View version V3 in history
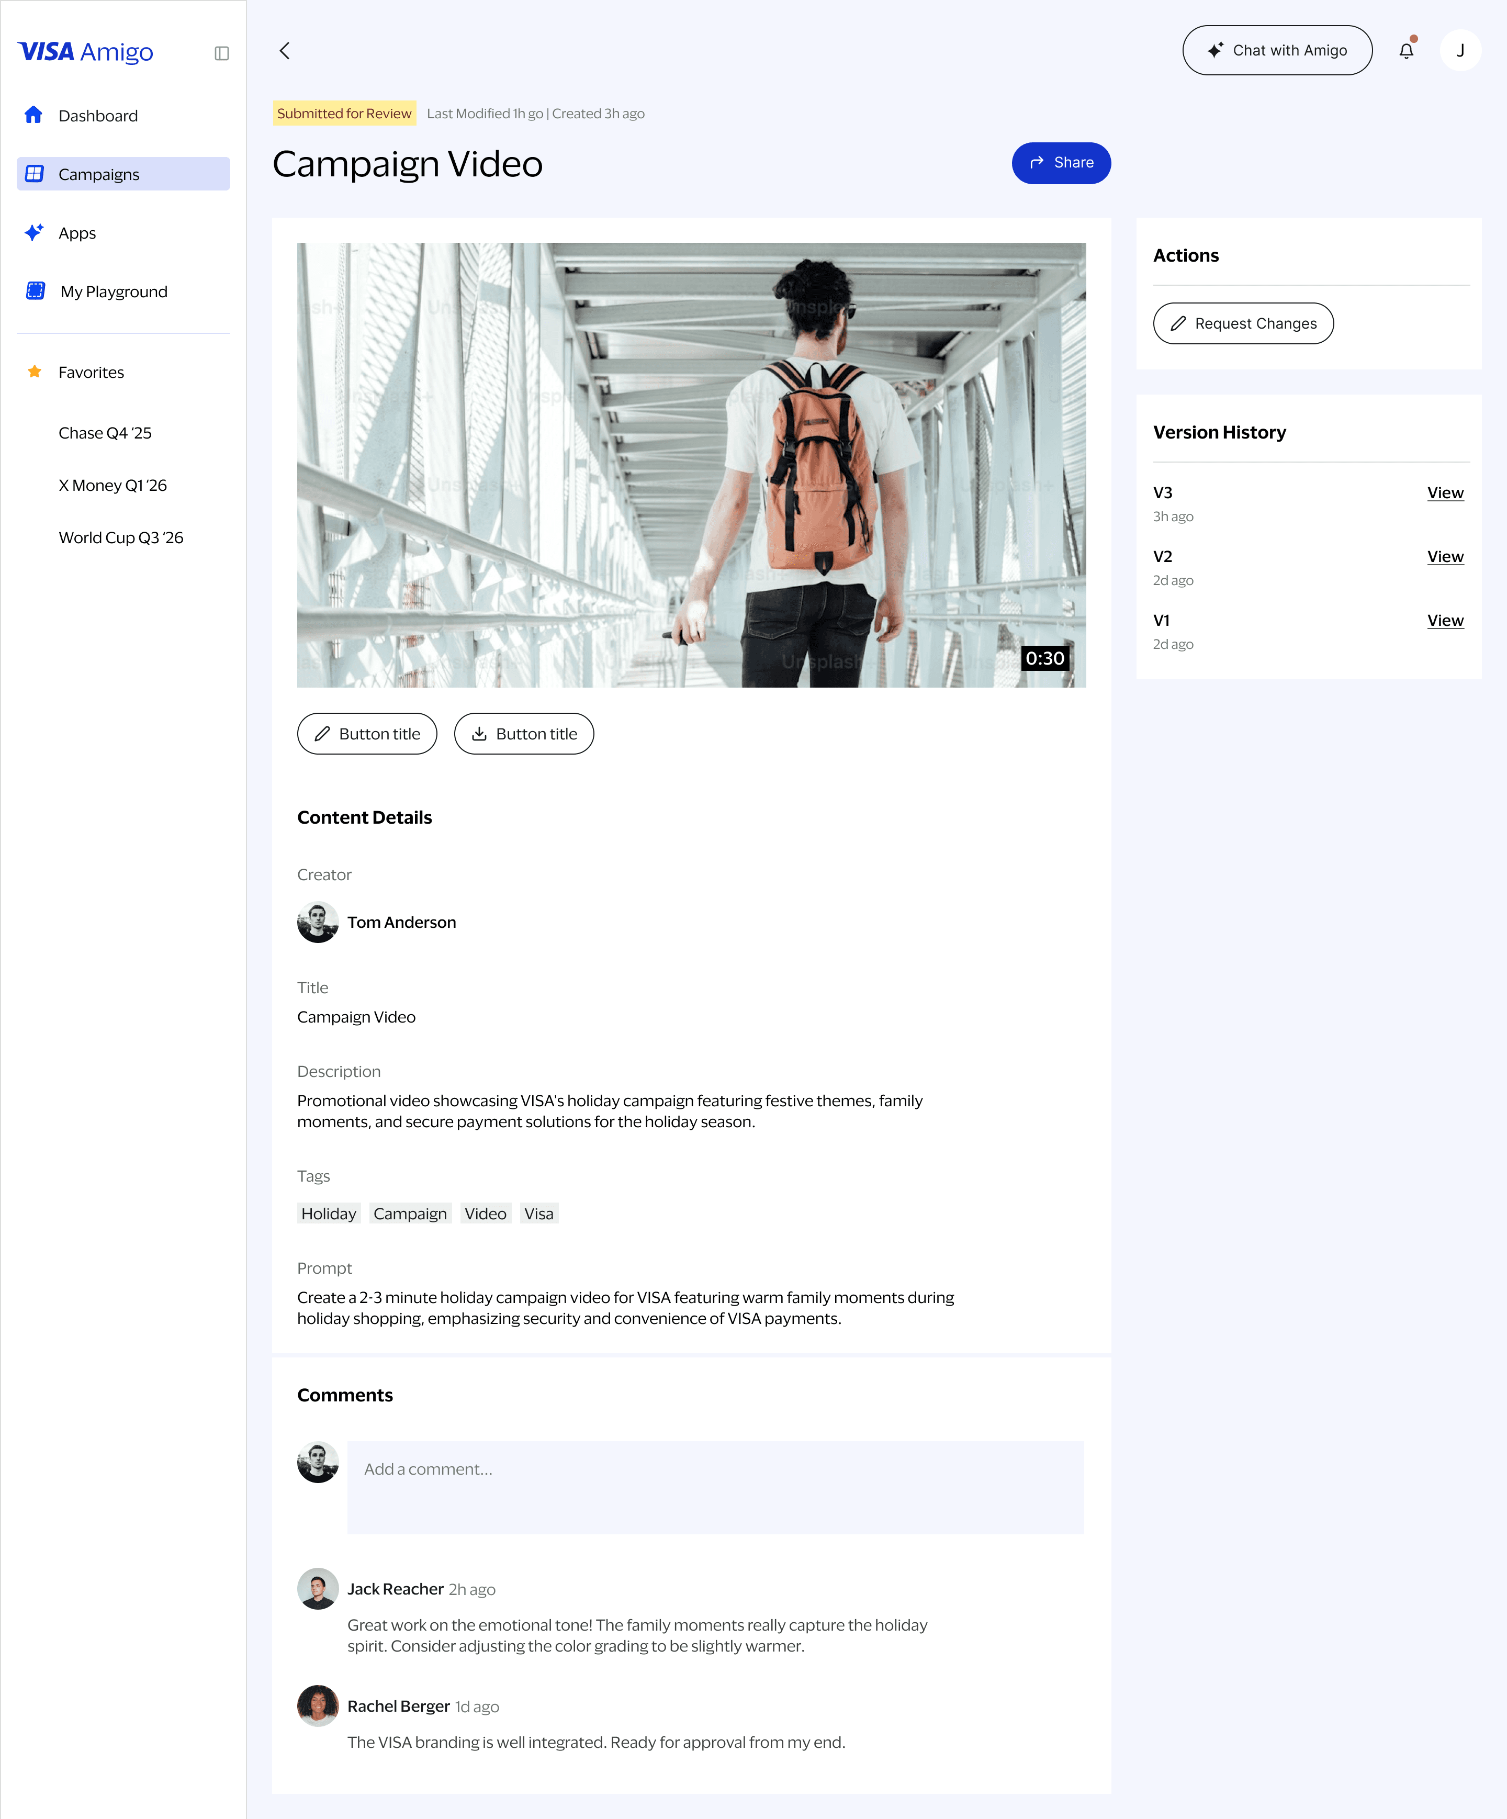1507x1819 pixels. [1445, 493]
